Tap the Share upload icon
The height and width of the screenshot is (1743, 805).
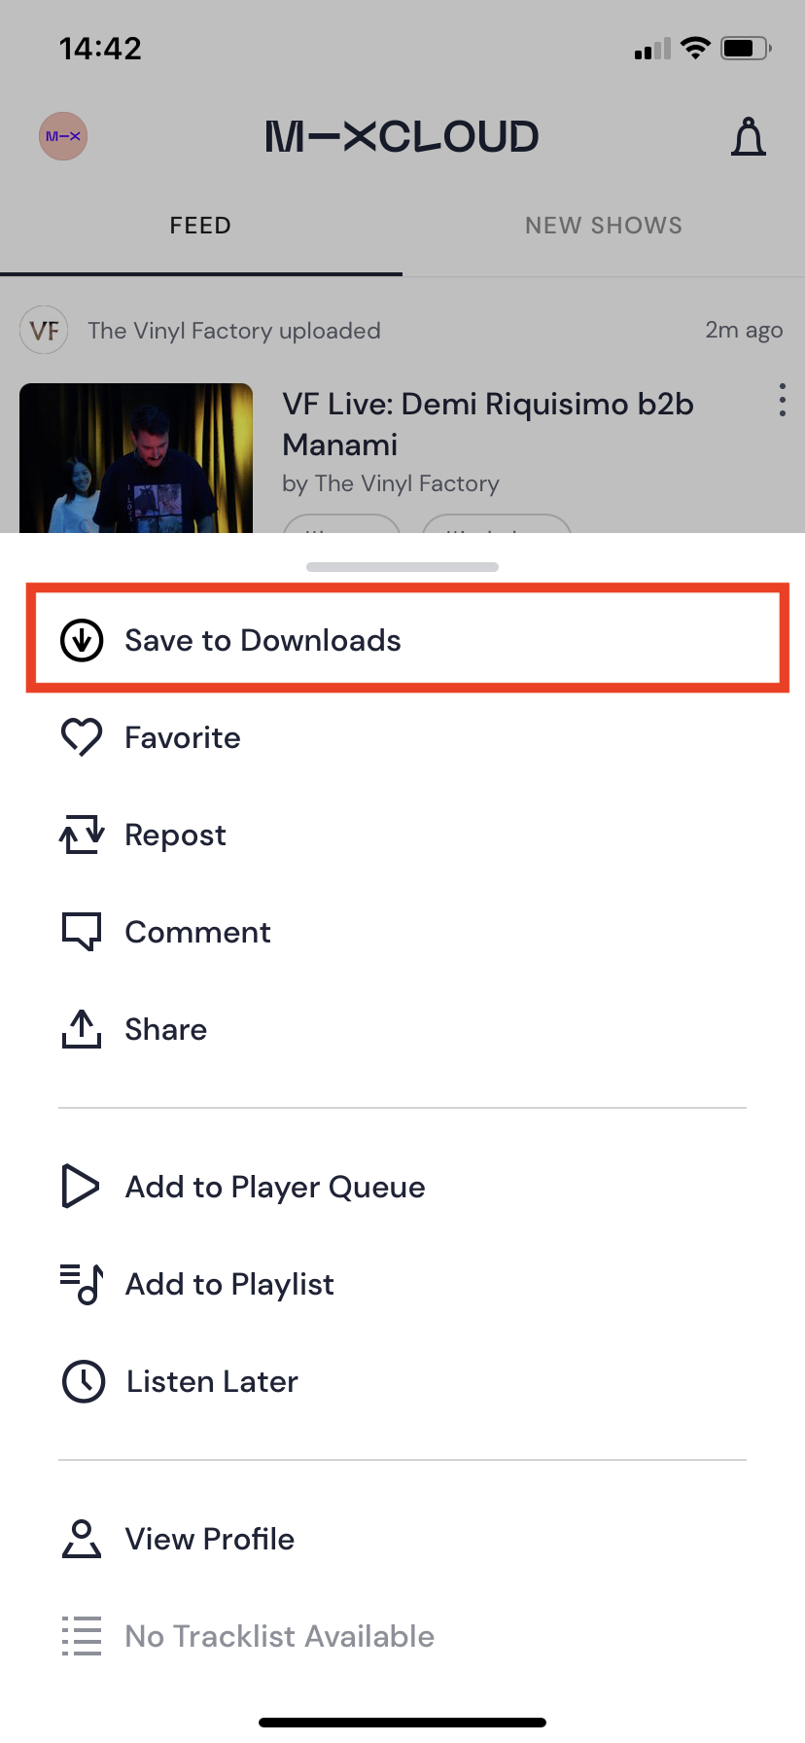(x=82, y=1028)
